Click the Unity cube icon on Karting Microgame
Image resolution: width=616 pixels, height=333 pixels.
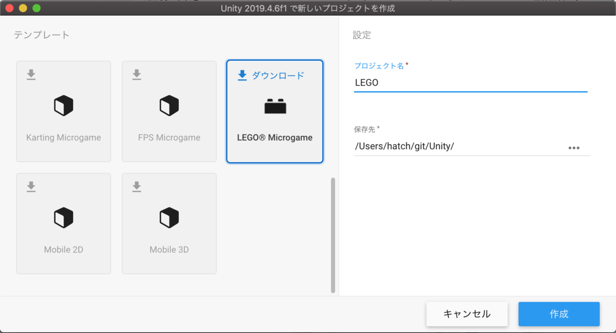[63, 106]
